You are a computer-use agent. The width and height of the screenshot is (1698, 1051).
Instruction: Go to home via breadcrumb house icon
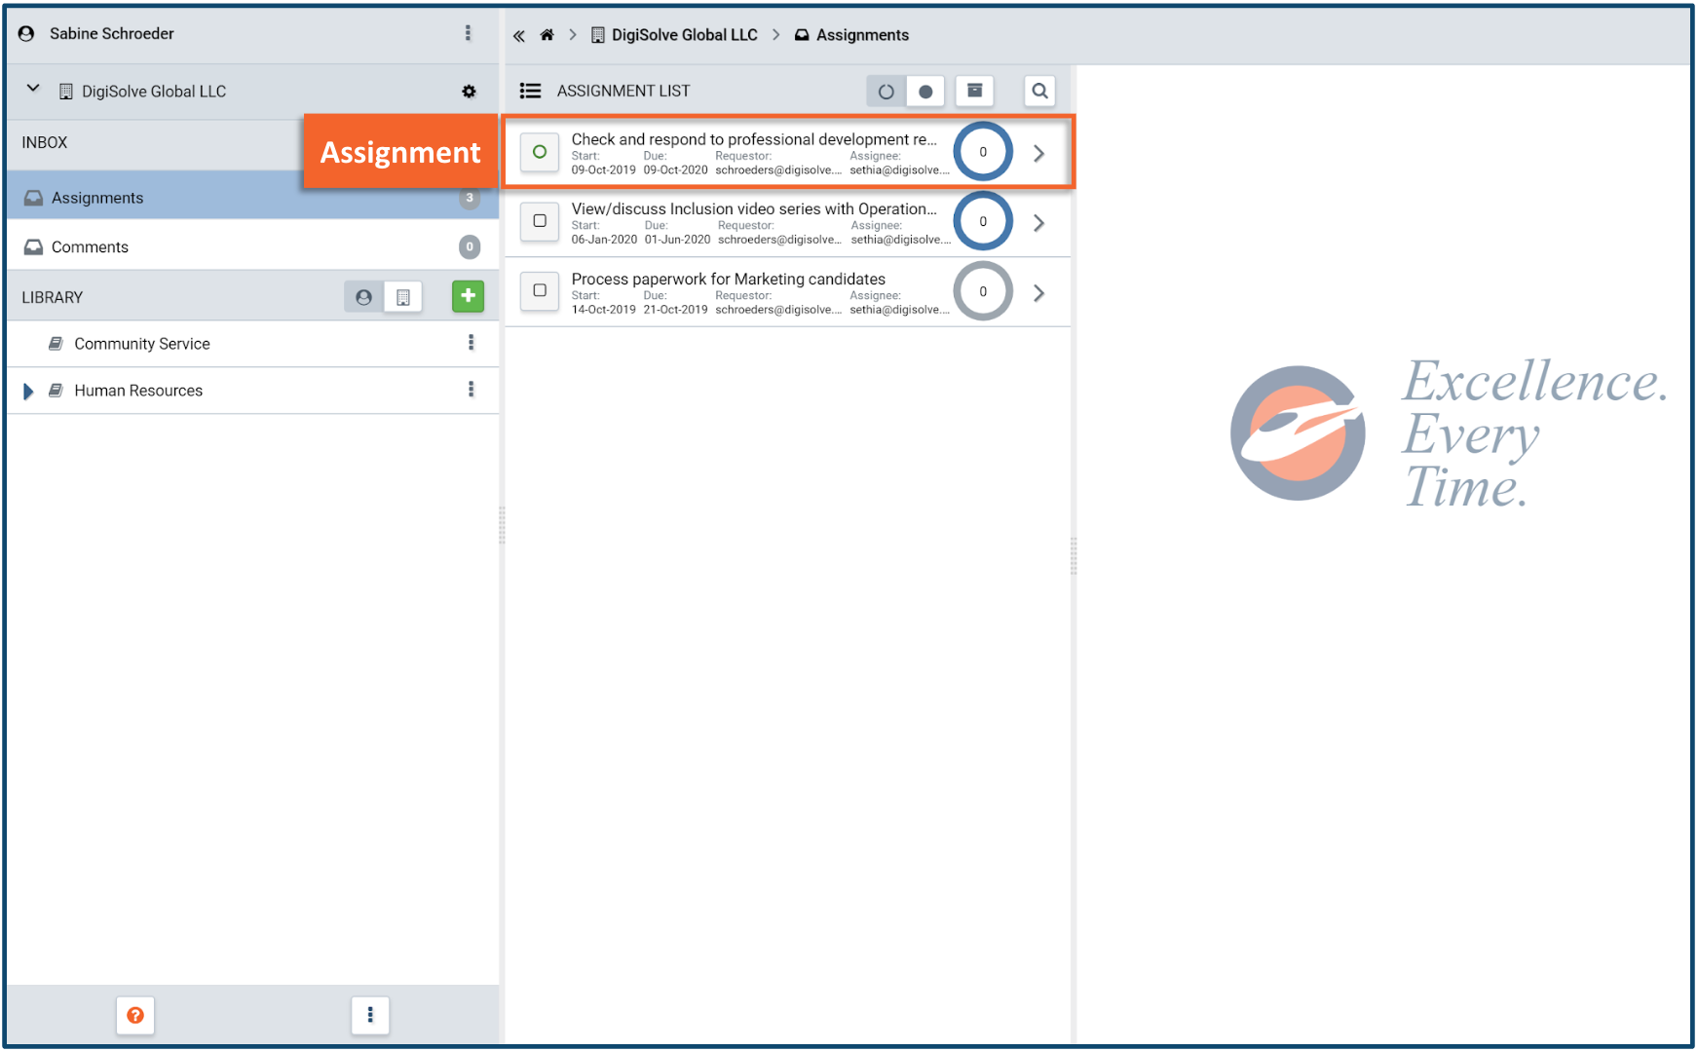click(x=547, y=35)
